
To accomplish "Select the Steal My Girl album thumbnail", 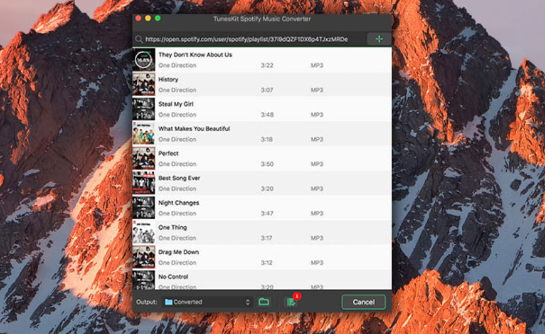I will pos(144,109).
